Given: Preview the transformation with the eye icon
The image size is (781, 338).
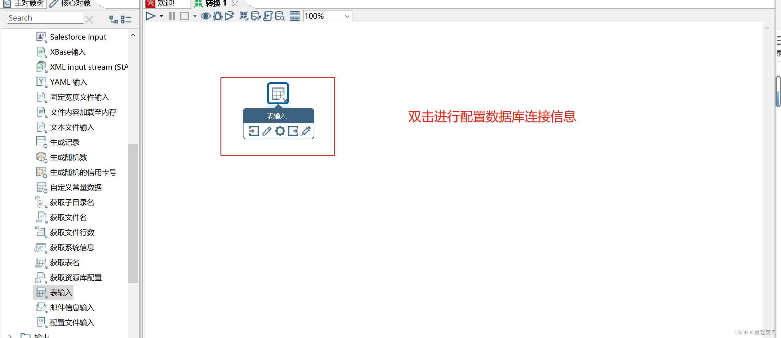Looking at the screenshot, I should [206, 16].
